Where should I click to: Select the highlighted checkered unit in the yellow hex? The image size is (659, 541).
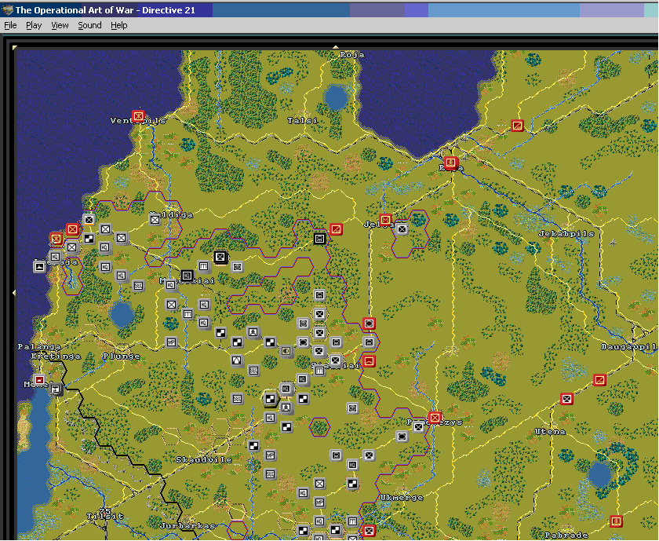coord(270,398)
